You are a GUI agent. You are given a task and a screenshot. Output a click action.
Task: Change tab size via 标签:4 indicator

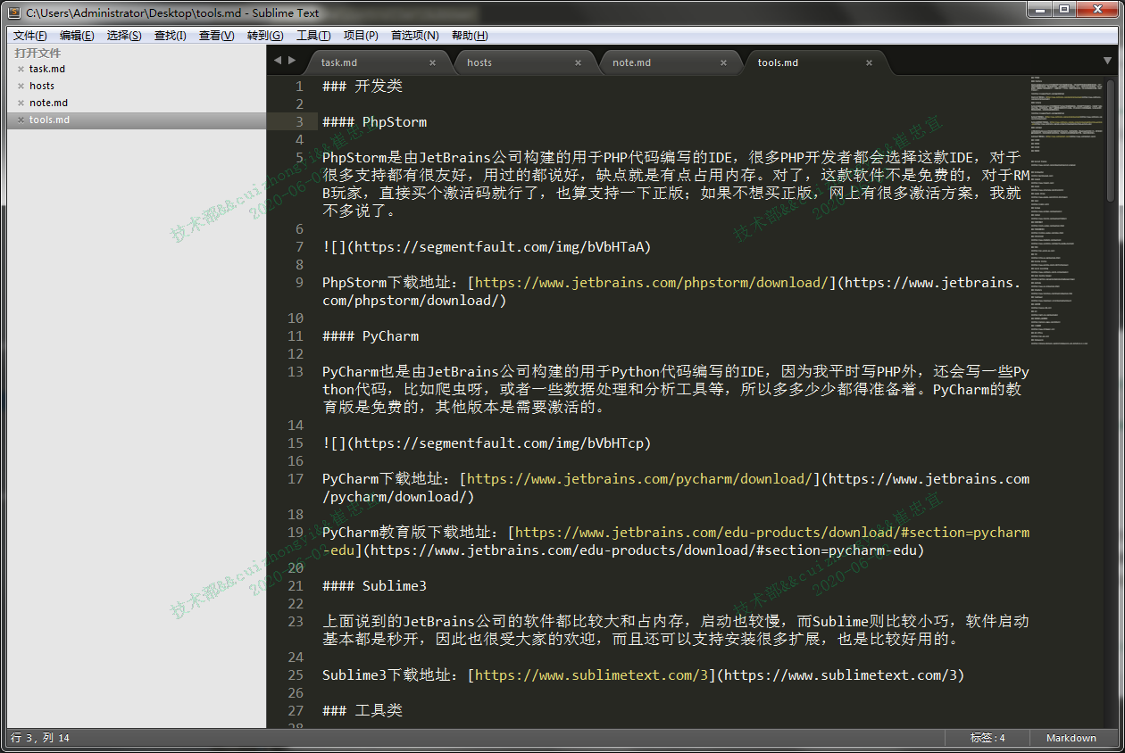click(987, 738)
